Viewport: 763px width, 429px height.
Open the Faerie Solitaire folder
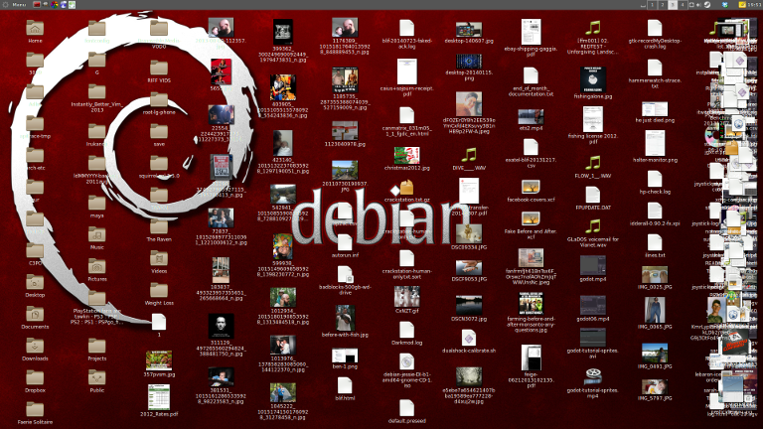[x=35, y=409]
